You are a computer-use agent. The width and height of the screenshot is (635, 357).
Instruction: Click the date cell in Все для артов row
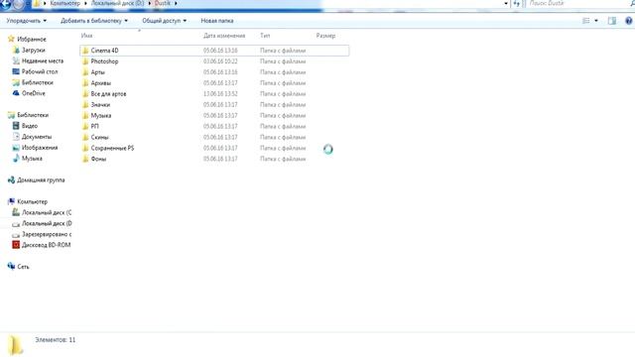pos(220,94)
